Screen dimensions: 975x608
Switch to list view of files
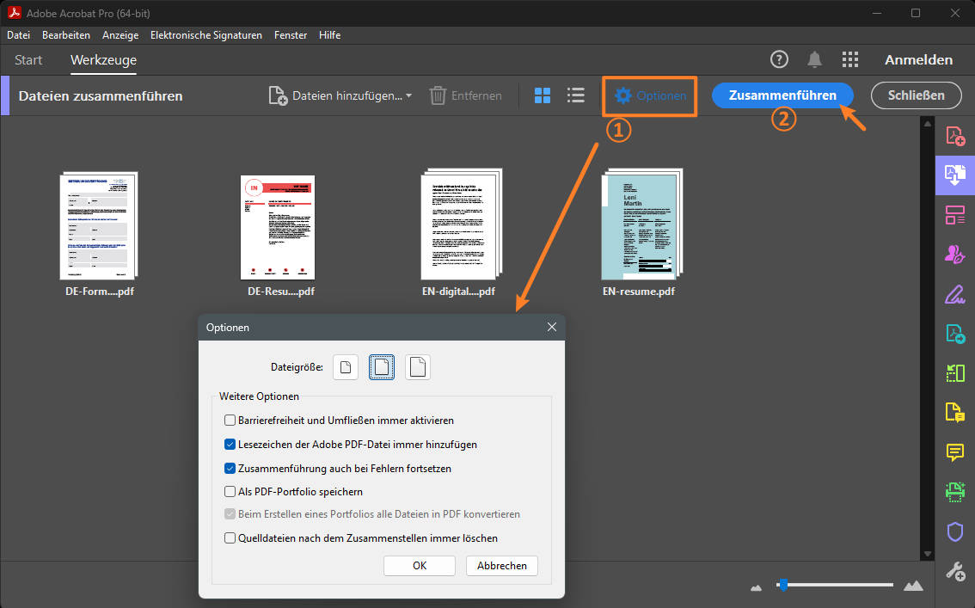[576, 95]
